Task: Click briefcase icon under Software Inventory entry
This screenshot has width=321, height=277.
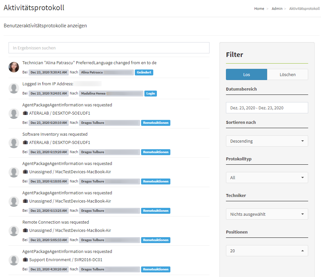Action: (25, 143)
